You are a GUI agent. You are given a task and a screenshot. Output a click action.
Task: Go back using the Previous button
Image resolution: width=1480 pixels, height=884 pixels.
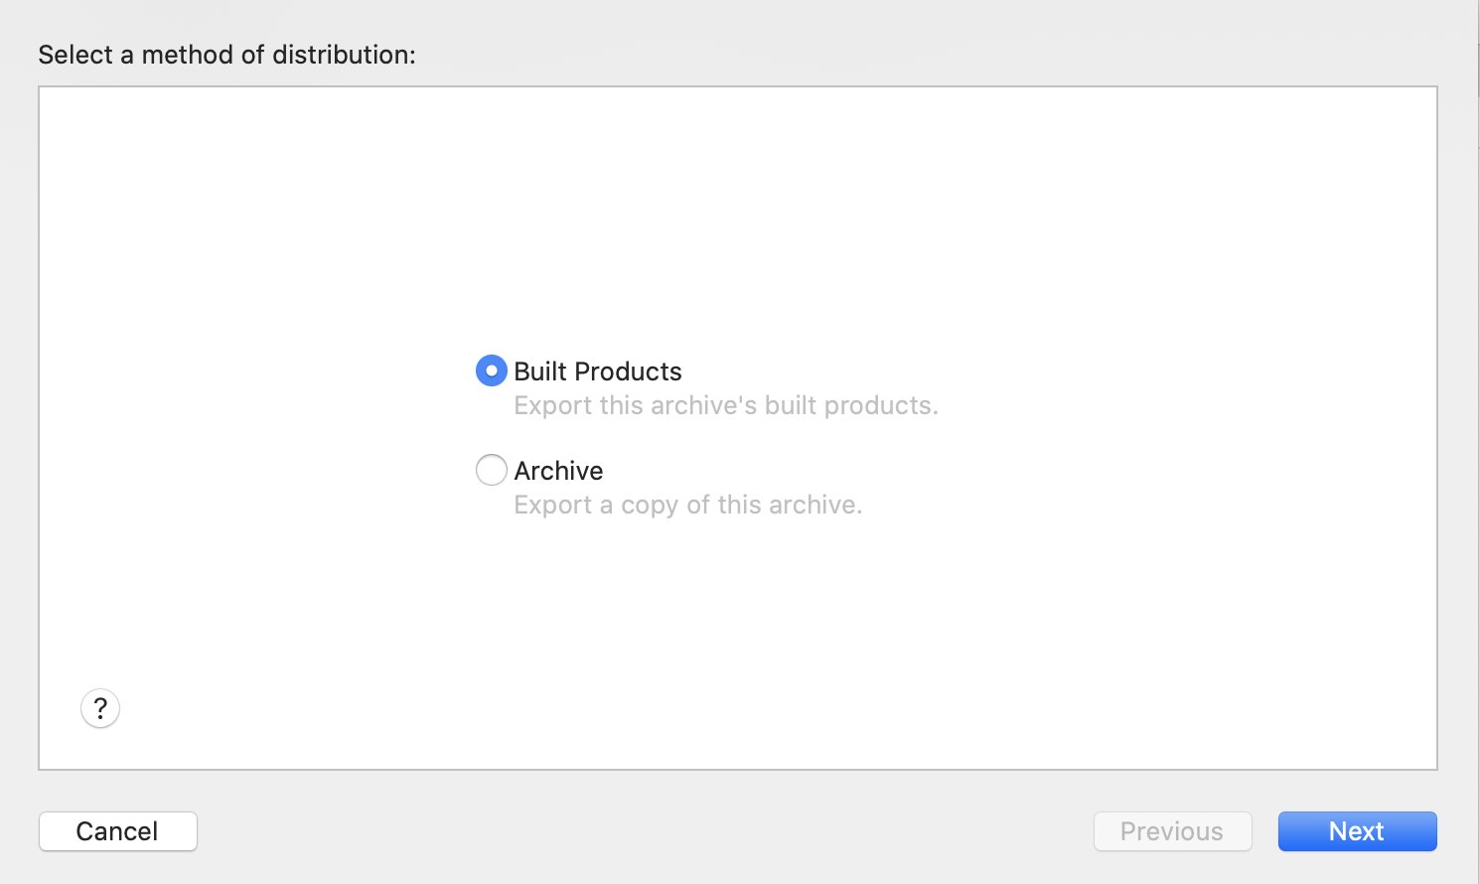1172,831
